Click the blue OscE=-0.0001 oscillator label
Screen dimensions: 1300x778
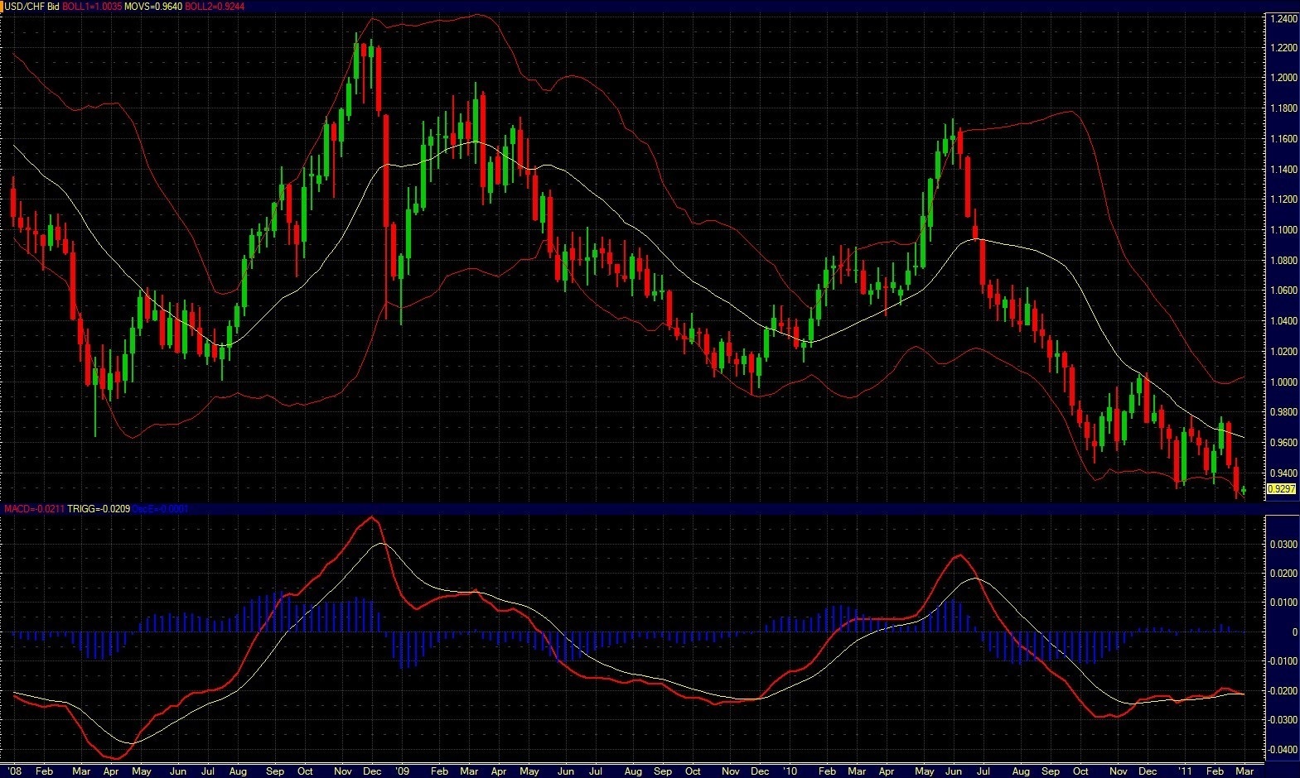(x=161, y=508)
